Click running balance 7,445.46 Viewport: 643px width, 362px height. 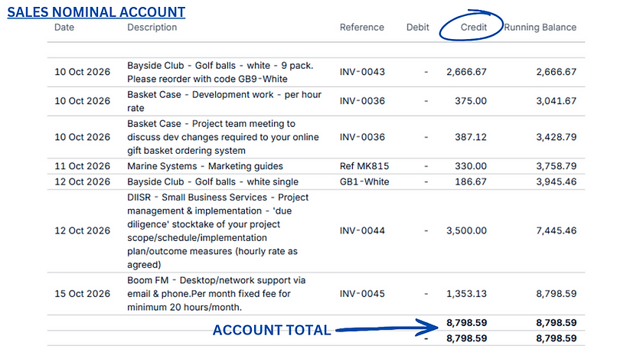click(556, 231)
